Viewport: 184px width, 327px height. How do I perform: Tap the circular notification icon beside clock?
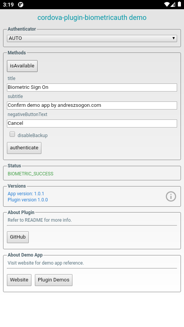21,5
